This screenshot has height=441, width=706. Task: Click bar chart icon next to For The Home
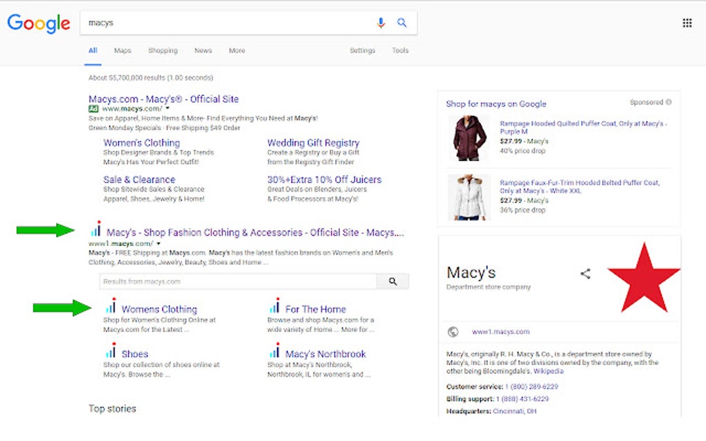coord(275,306)
